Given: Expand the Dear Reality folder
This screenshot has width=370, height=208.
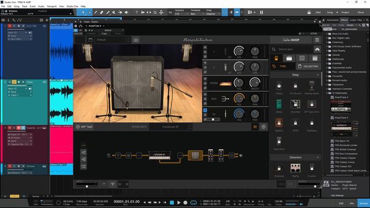Looking at the screenshot, I should pos(327,51).
